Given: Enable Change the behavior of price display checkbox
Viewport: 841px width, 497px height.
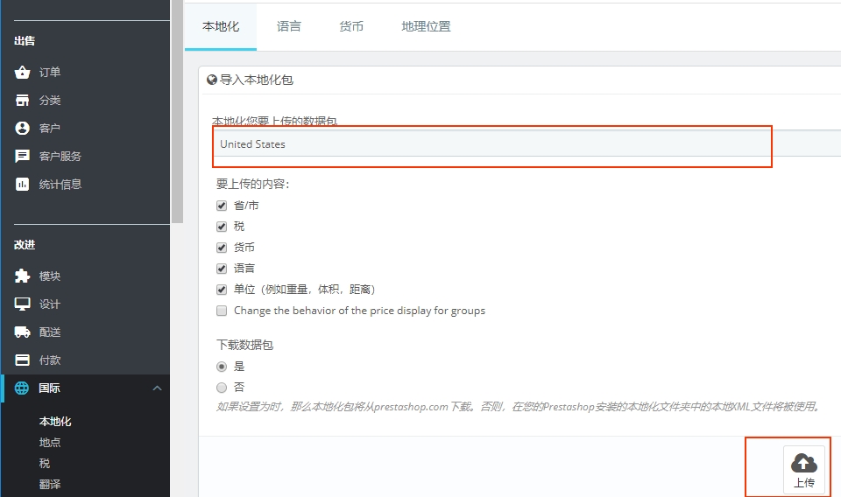Looking at the screenshot, I should (222, 311).
